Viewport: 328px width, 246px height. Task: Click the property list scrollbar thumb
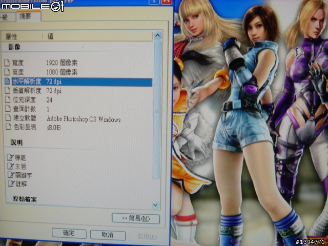[157, 110]
